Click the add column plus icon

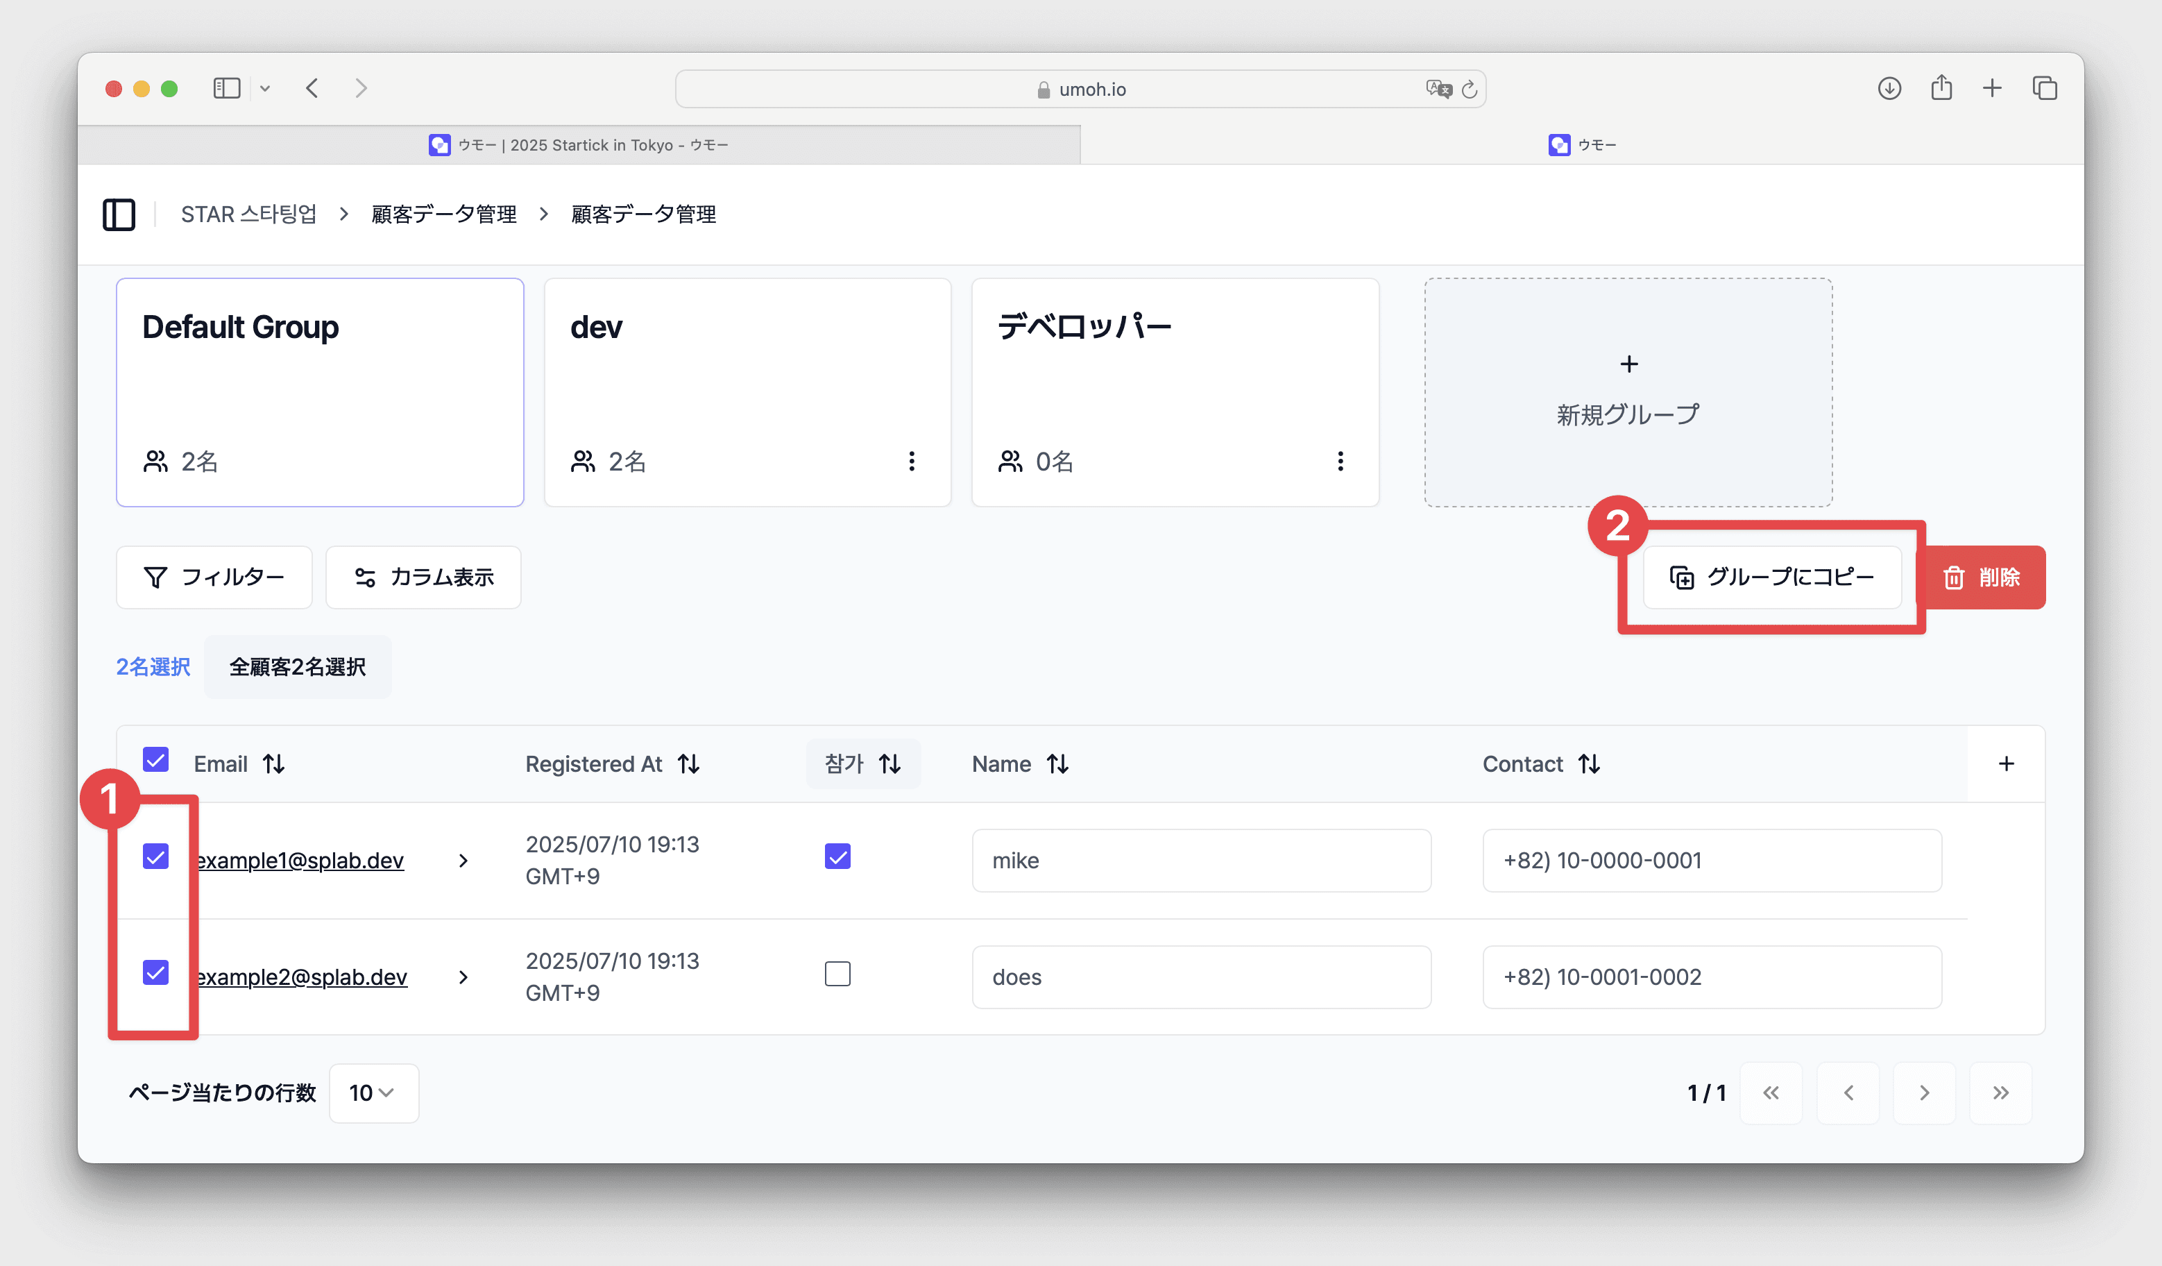click(x=2005, y=763)
